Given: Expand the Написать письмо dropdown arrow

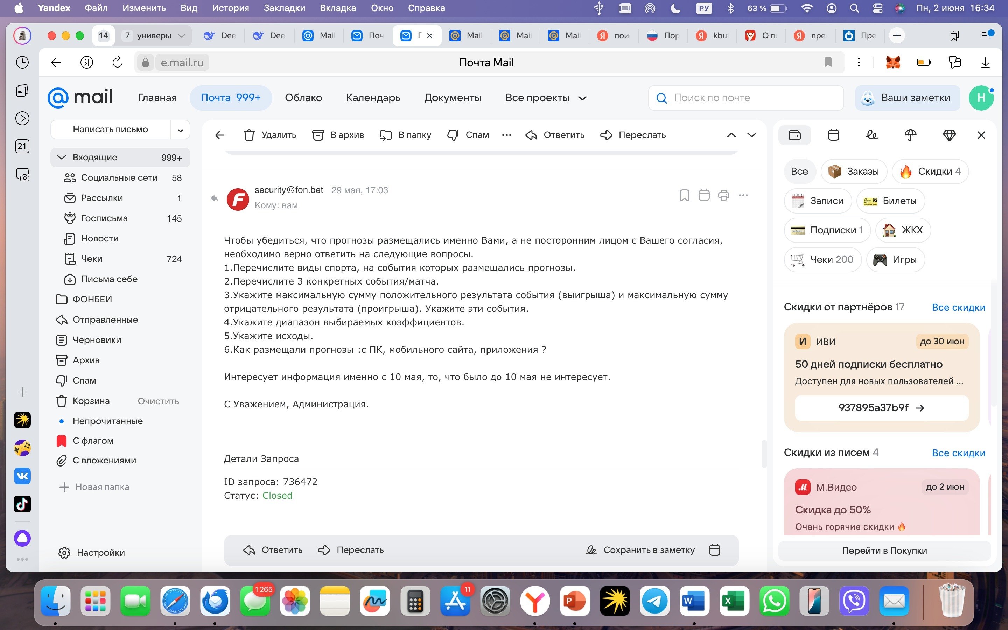Looking at the screenshot, I should [x=180, y=129].
